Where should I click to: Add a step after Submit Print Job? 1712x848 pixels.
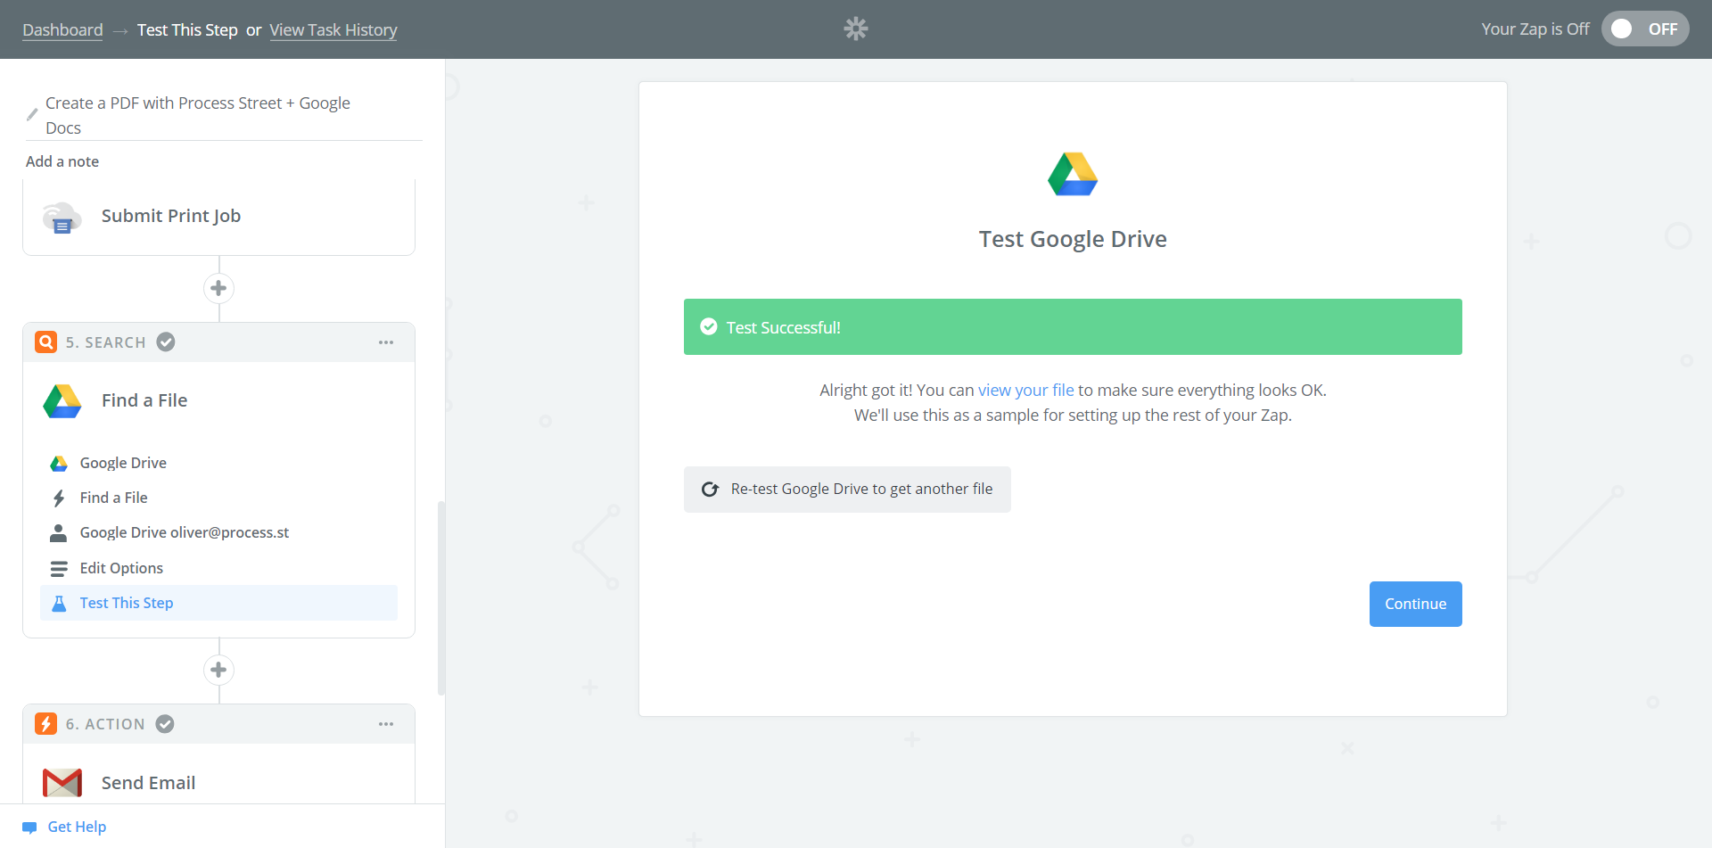[218, 288]
